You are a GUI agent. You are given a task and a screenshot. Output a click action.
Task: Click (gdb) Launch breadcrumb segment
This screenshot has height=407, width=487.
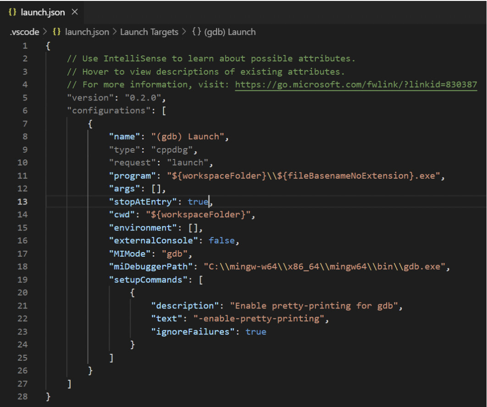point(230,32)
